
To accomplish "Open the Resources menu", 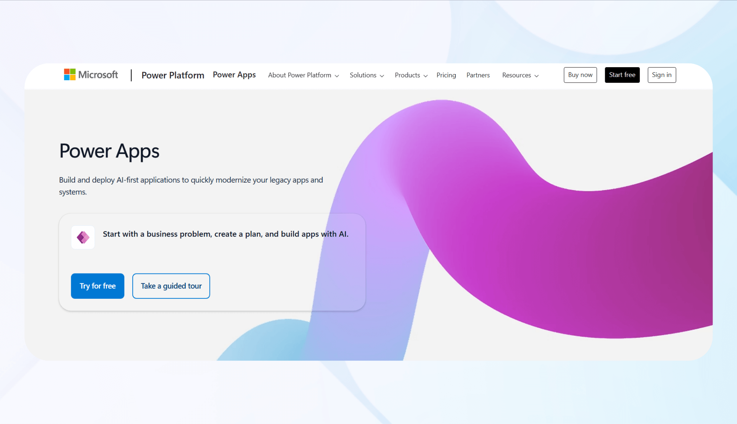I will [x=516, y=75].
